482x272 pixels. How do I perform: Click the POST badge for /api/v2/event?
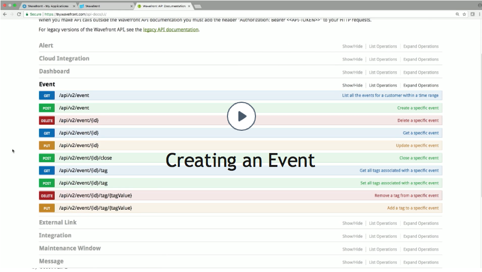pyautogui.click(x=47, y=108)
